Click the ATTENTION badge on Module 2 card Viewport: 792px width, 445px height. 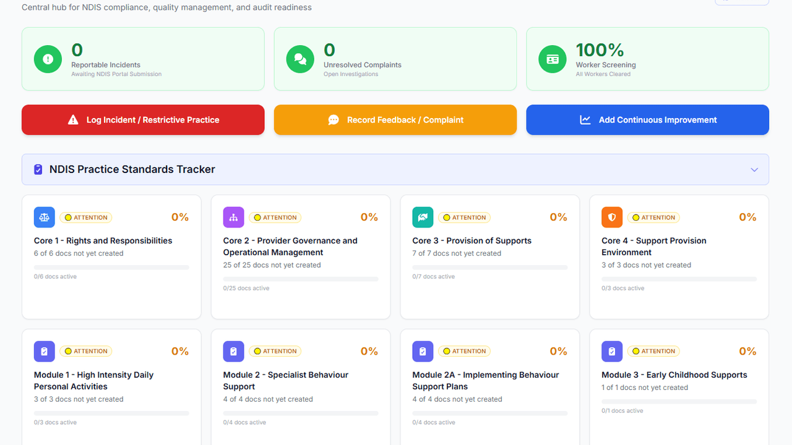point(275,351)
